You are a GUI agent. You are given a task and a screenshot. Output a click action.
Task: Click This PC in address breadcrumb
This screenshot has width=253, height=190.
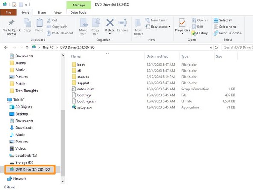coord(48,47)
